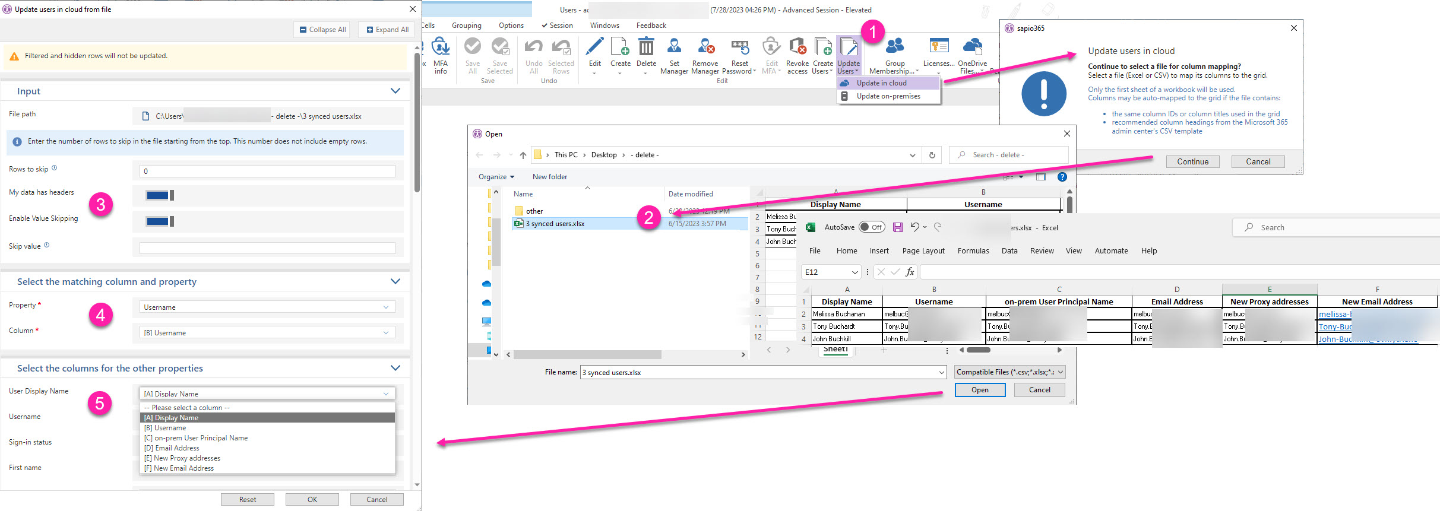Toggle the Enable Value Skipping switch

pyautogui.click(x=160, y=221)
